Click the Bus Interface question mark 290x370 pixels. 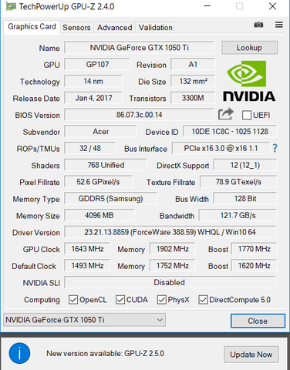275,148
